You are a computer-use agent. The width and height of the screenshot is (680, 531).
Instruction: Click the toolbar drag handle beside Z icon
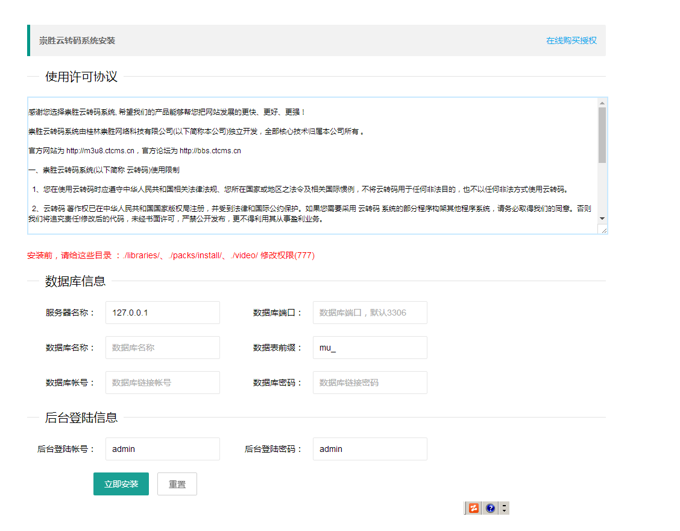465,508
